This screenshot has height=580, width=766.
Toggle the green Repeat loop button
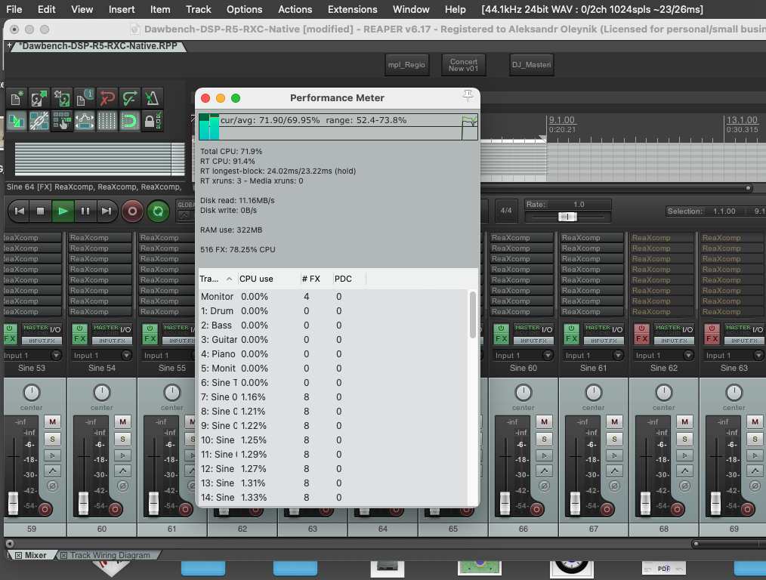[159, 211]
